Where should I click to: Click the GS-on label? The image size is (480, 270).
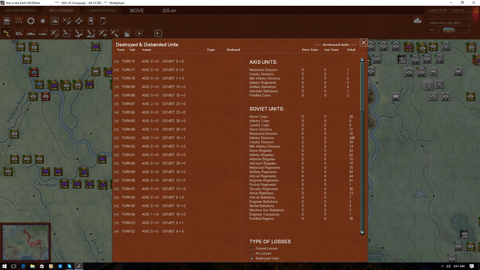click(169, 10)
